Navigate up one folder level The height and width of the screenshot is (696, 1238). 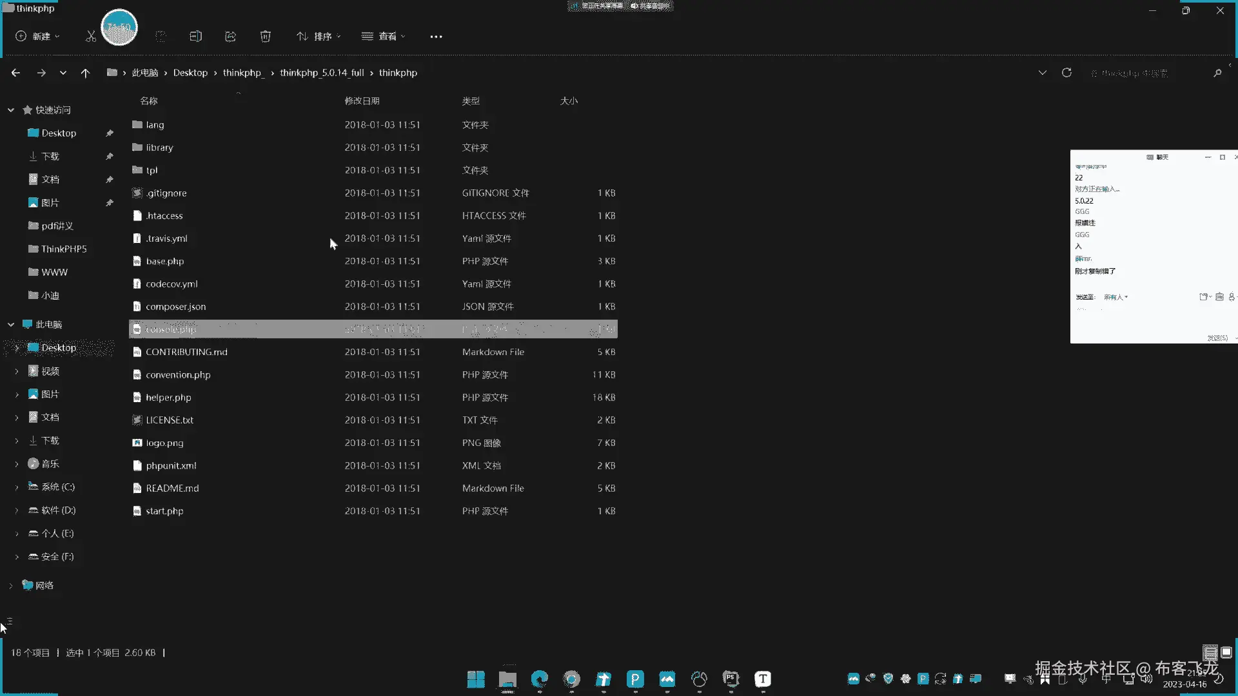click(x=85, y=73)
